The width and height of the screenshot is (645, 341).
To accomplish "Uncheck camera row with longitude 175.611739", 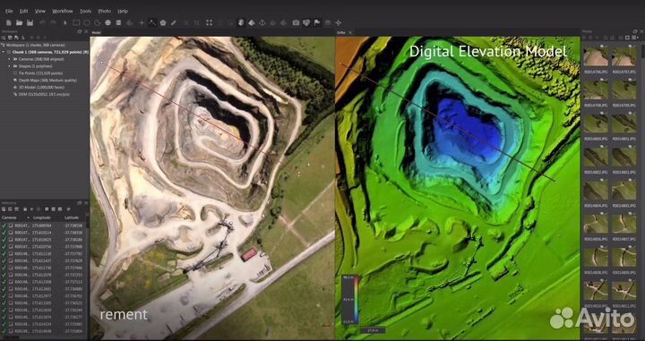I will (x=4, y=268).
